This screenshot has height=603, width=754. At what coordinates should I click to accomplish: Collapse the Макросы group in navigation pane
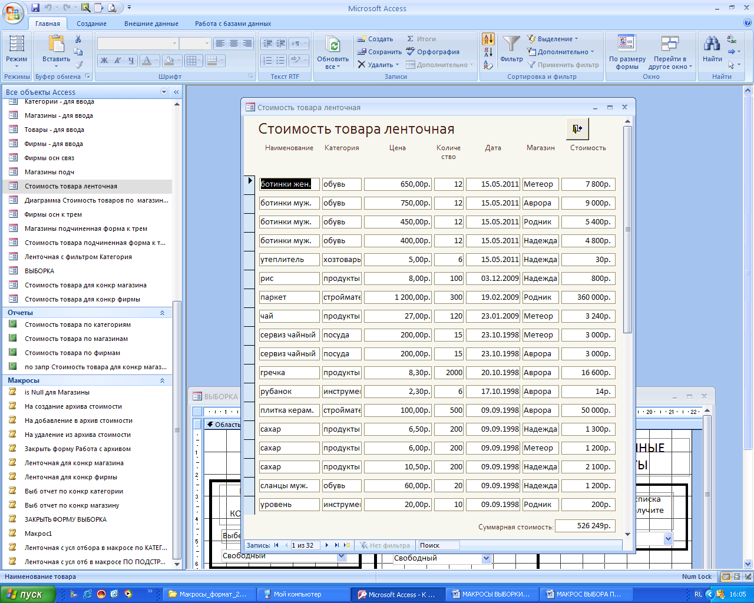[162, 380]
